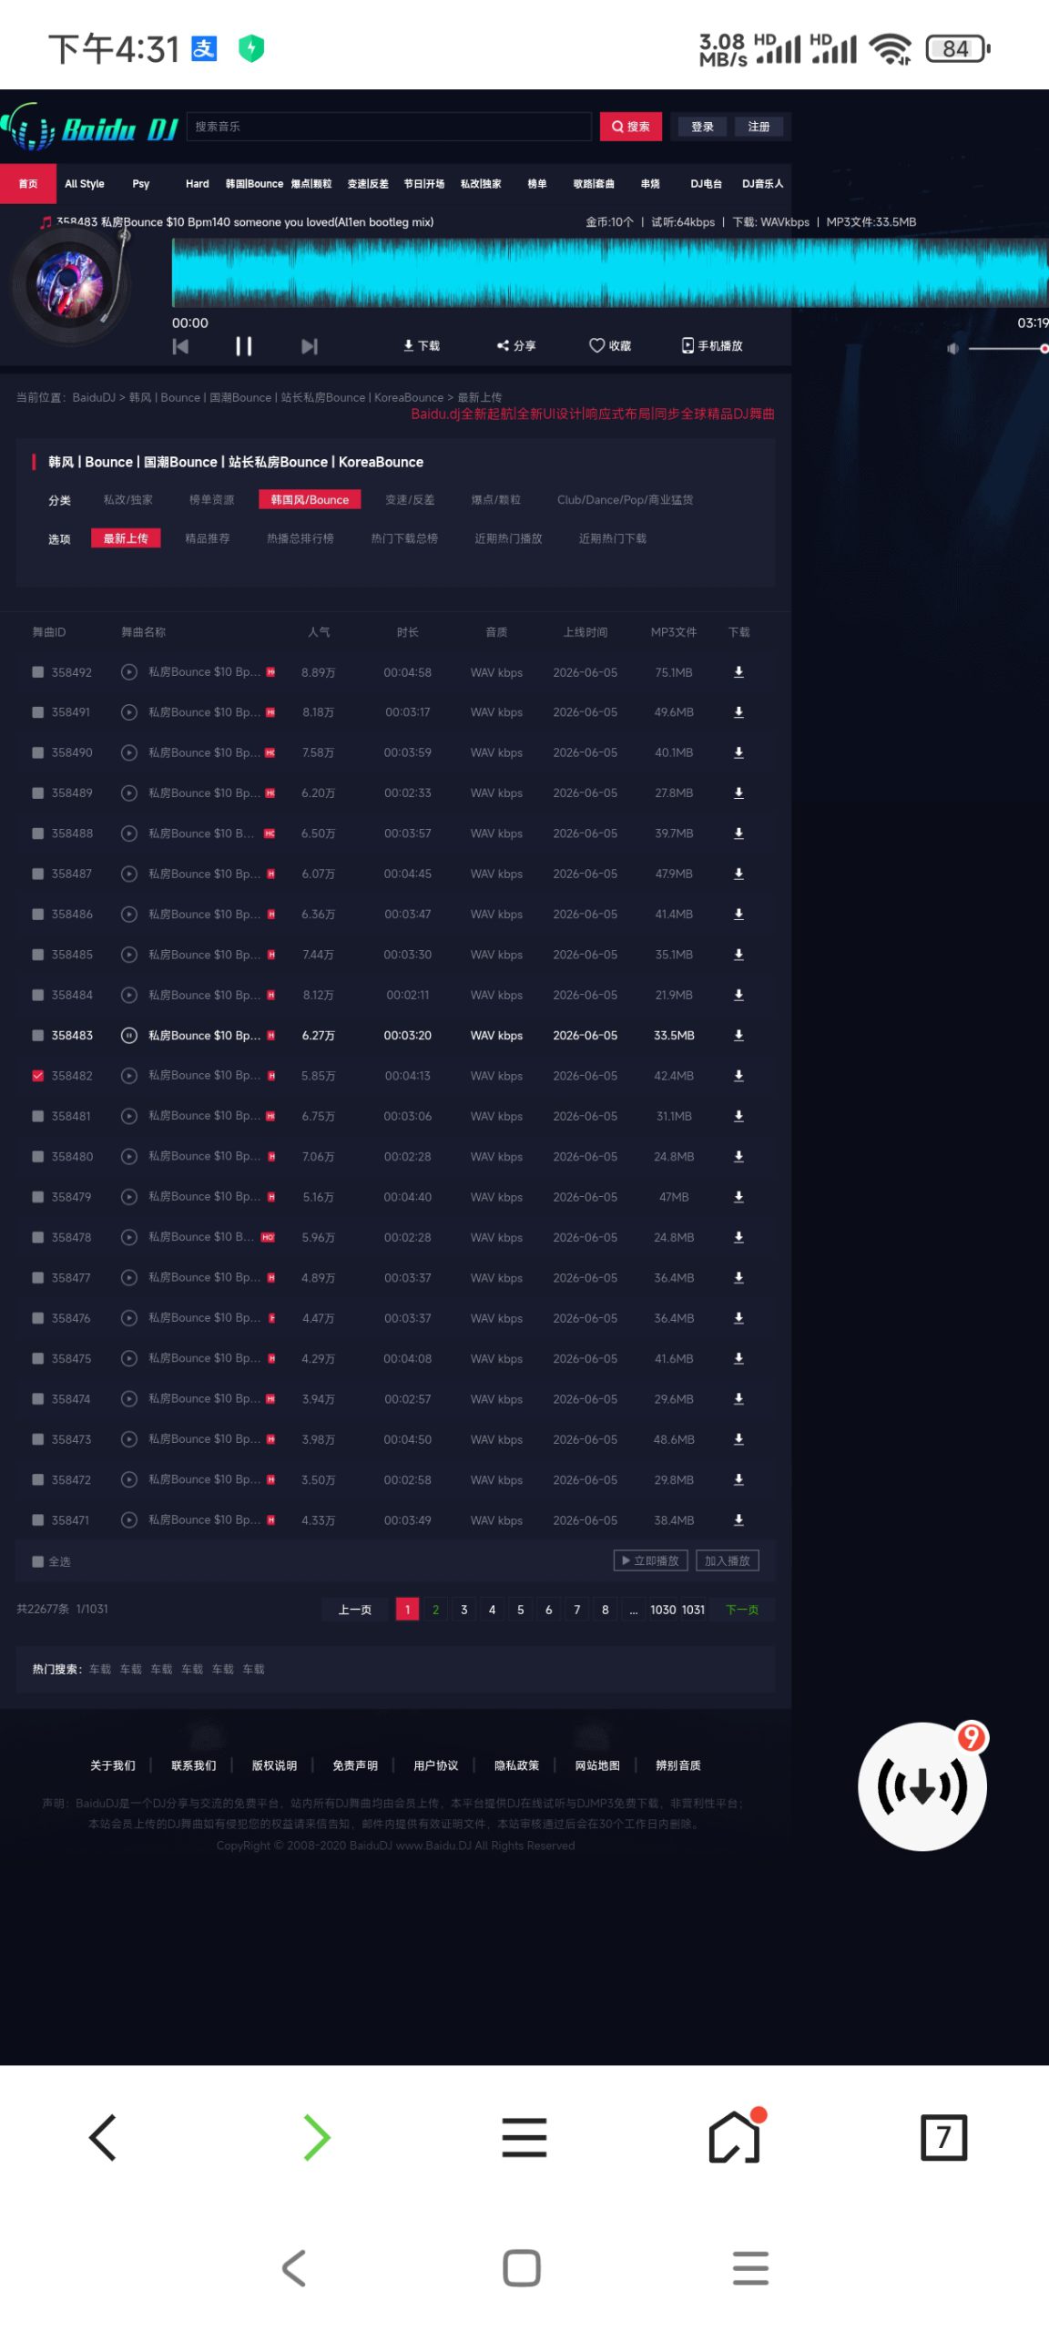
Task: Pause the currently playing track
Action: 243,346
